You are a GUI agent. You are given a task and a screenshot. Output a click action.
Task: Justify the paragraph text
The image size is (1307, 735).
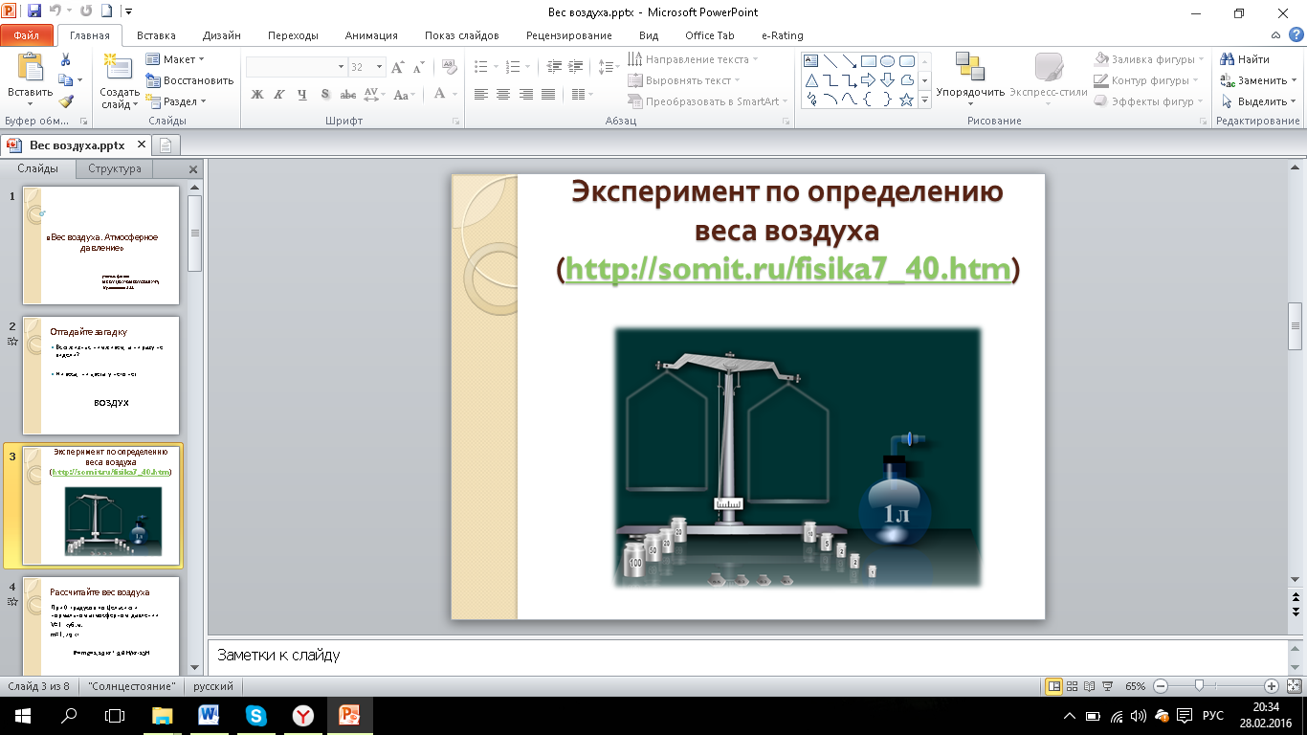(548, 94)
